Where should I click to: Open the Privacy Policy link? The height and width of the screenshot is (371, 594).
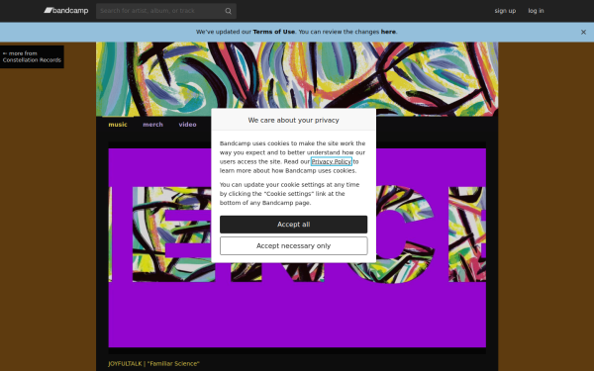pyautogui.click(x=332, y=161)
